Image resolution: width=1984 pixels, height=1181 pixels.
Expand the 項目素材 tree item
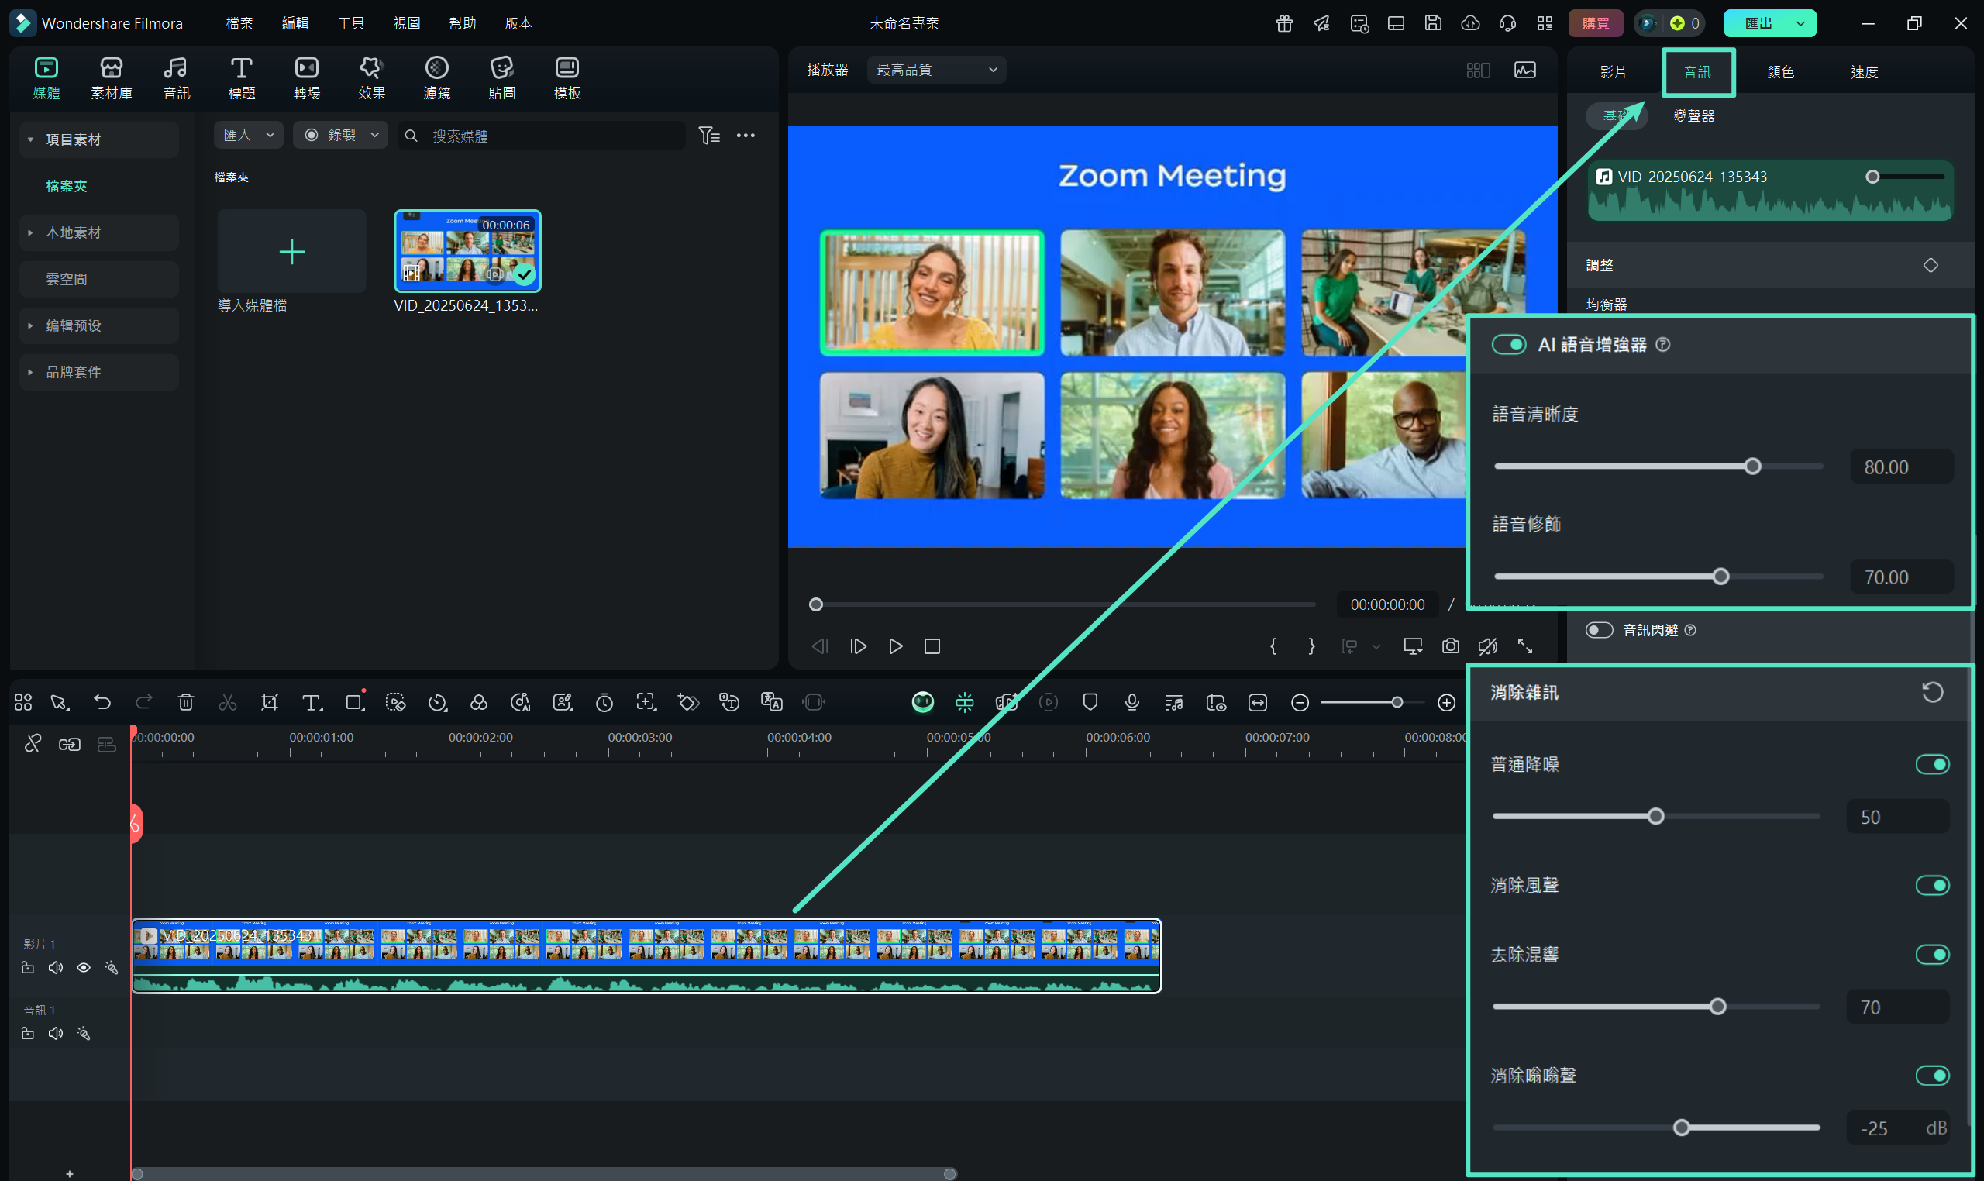[30, 139]
